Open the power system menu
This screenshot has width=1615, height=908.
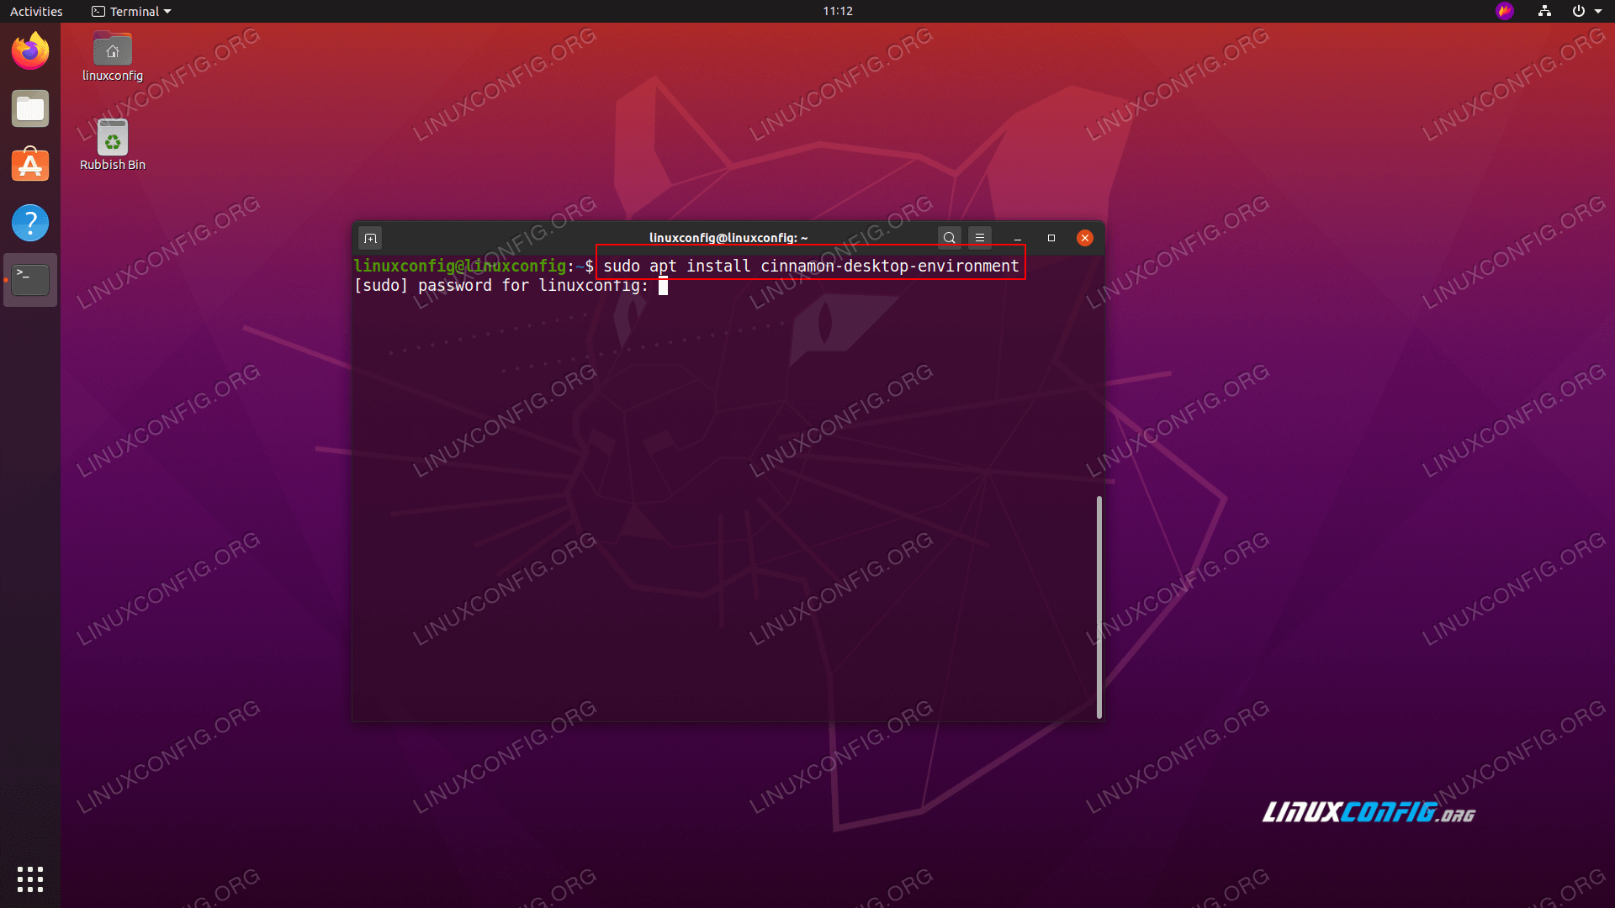1579,11
